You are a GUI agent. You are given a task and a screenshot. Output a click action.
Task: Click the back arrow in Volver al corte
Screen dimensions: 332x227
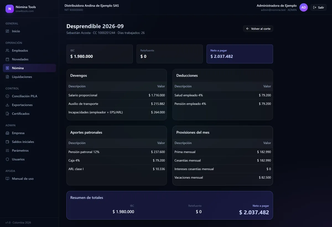pos(248,29)
